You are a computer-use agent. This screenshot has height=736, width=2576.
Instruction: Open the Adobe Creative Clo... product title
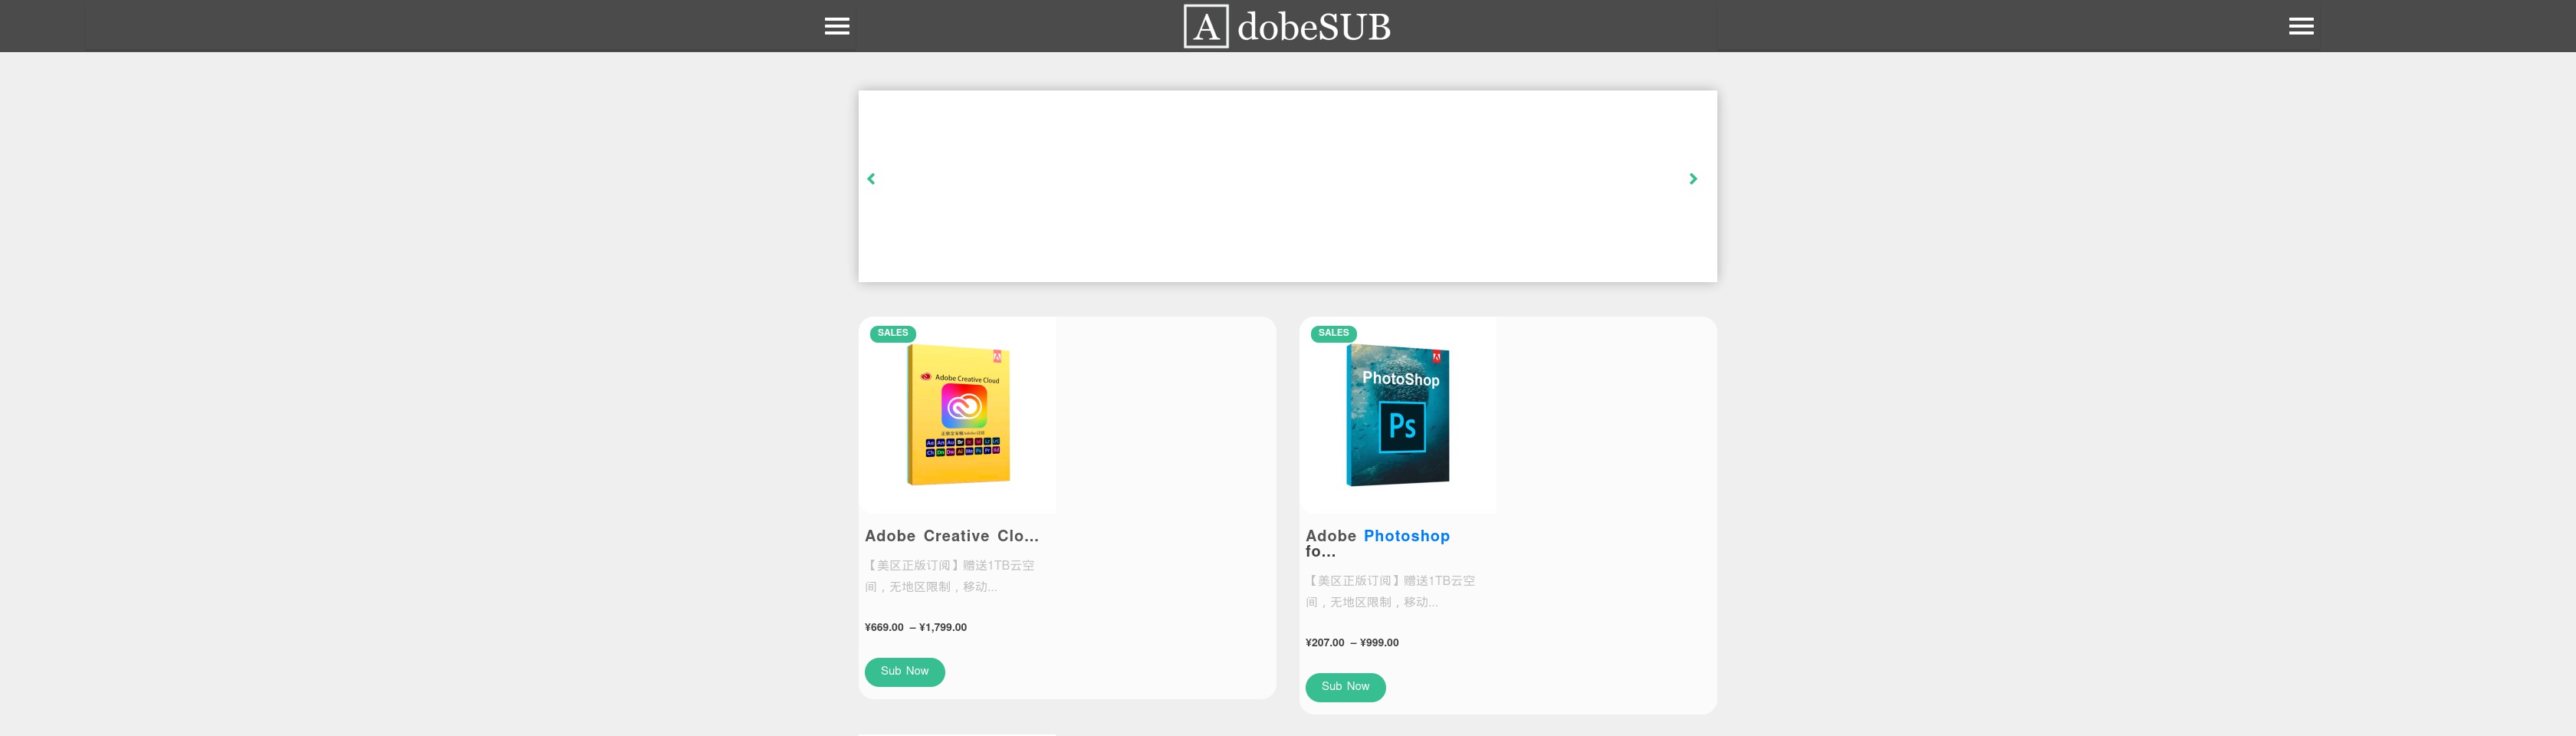pos(952,536)
